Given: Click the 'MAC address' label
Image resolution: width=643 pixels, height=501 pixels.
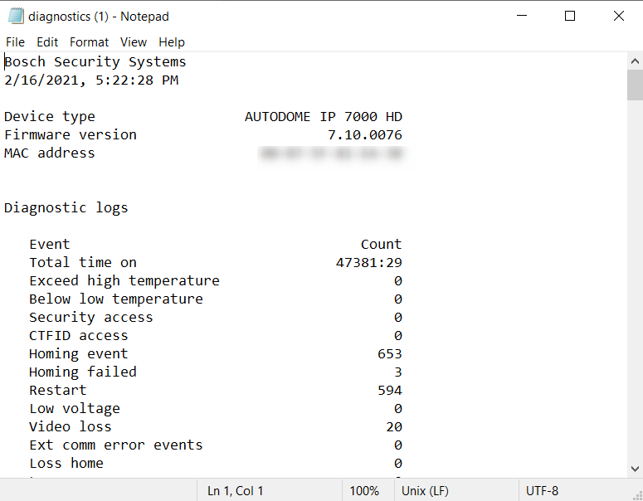Looking at the screenshot, I should pyautogui.click(x=50, y=153).
